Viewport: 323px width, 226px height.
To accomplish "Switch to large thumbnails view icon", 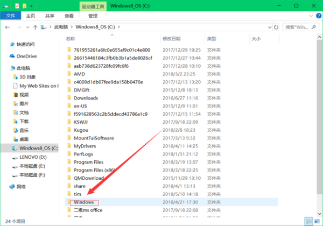I will (x=317, y=221).
